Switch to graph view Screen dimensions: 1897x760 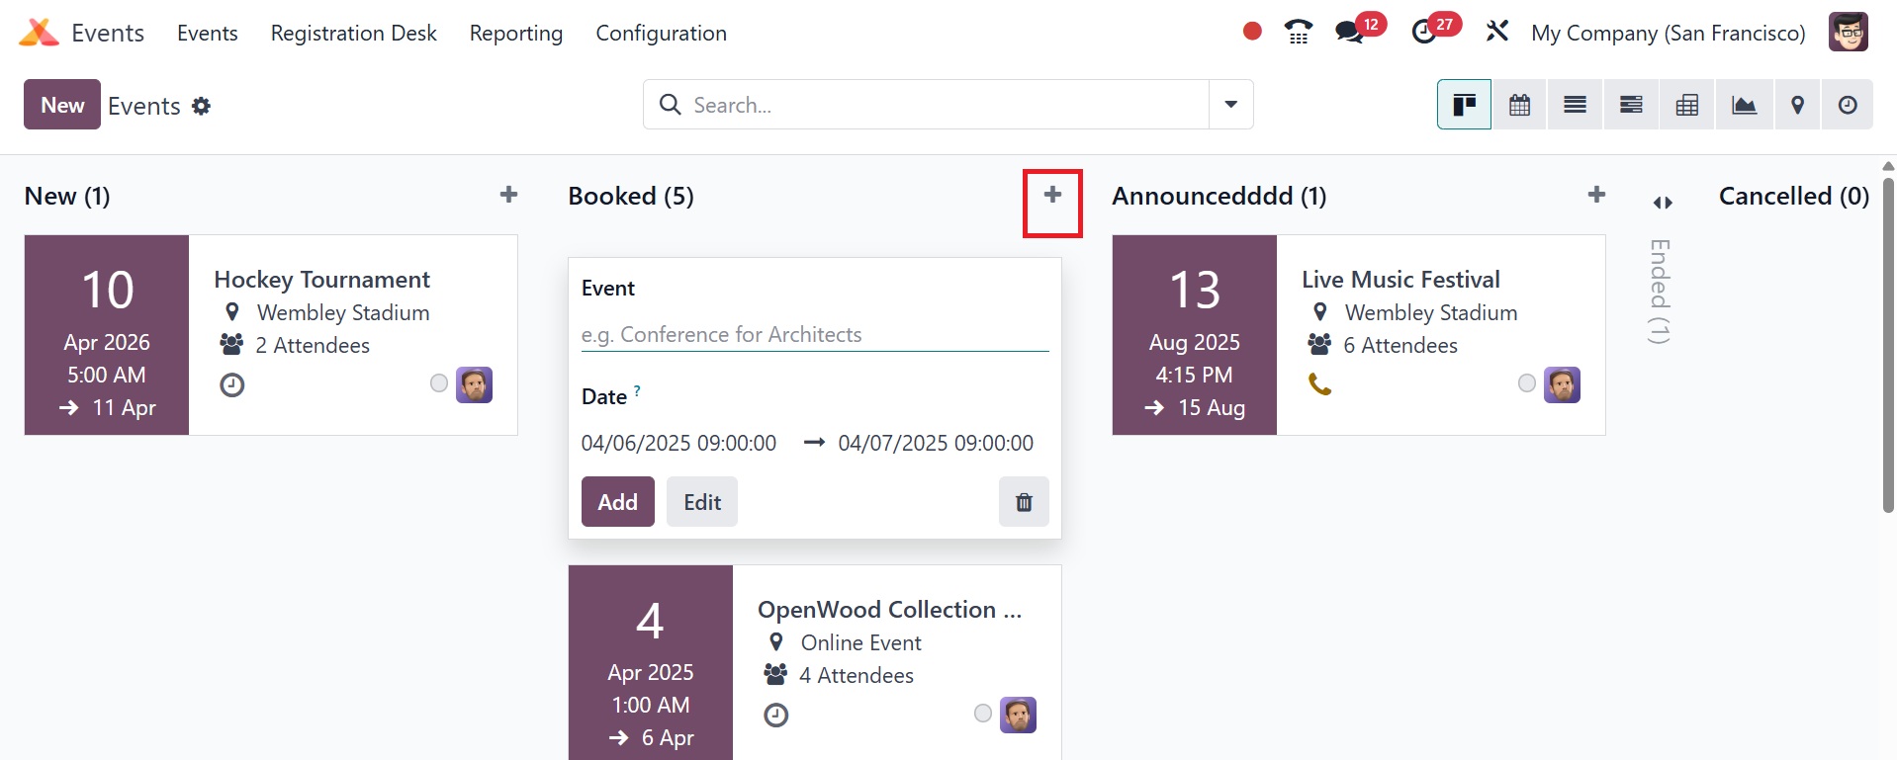click(1744, 105)
